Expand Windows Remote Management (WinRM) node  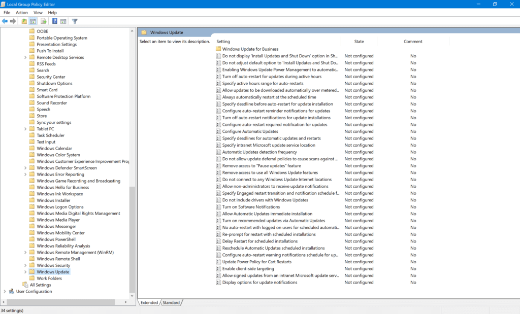pyautogui.click(x=25, y=253)
